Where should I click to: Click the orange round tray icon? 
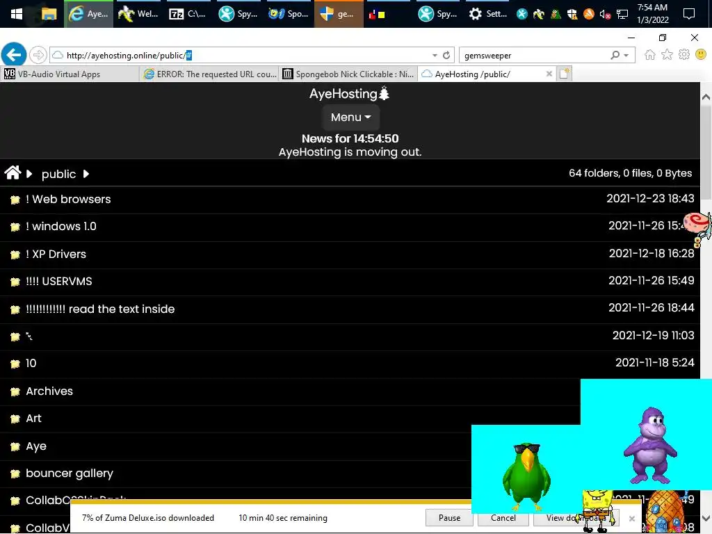588,15
